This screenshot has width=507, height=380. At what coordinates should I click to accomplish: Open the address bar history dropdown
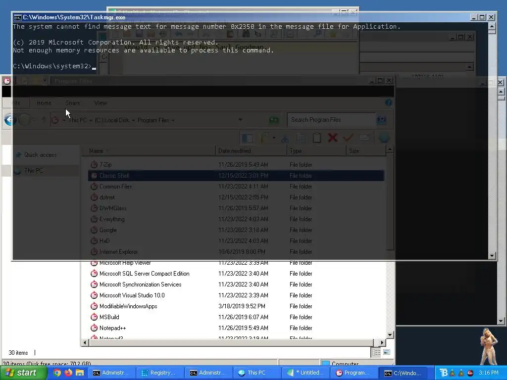(x=240, y=120)
